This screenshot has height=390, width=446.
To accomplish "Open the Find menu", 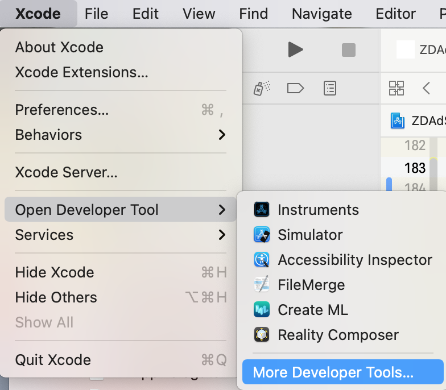I will pos(254,14).
